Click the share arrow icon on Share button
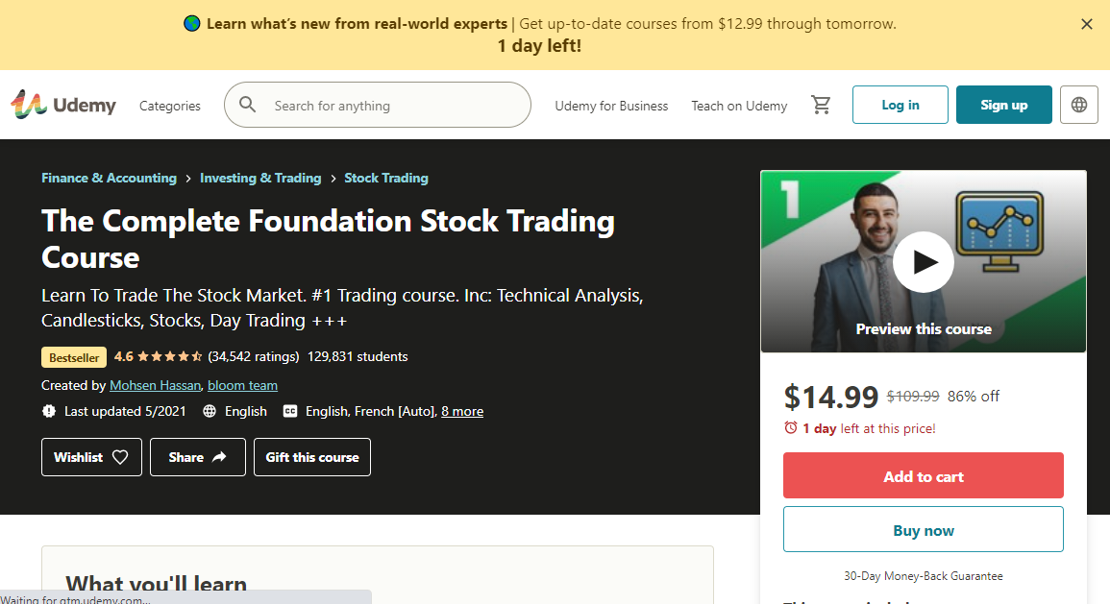This screenshot has height=604, width=1110. [x=218, y=456]
